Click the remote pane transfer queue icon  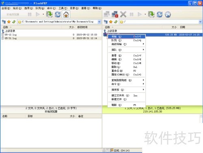[151, 14]
